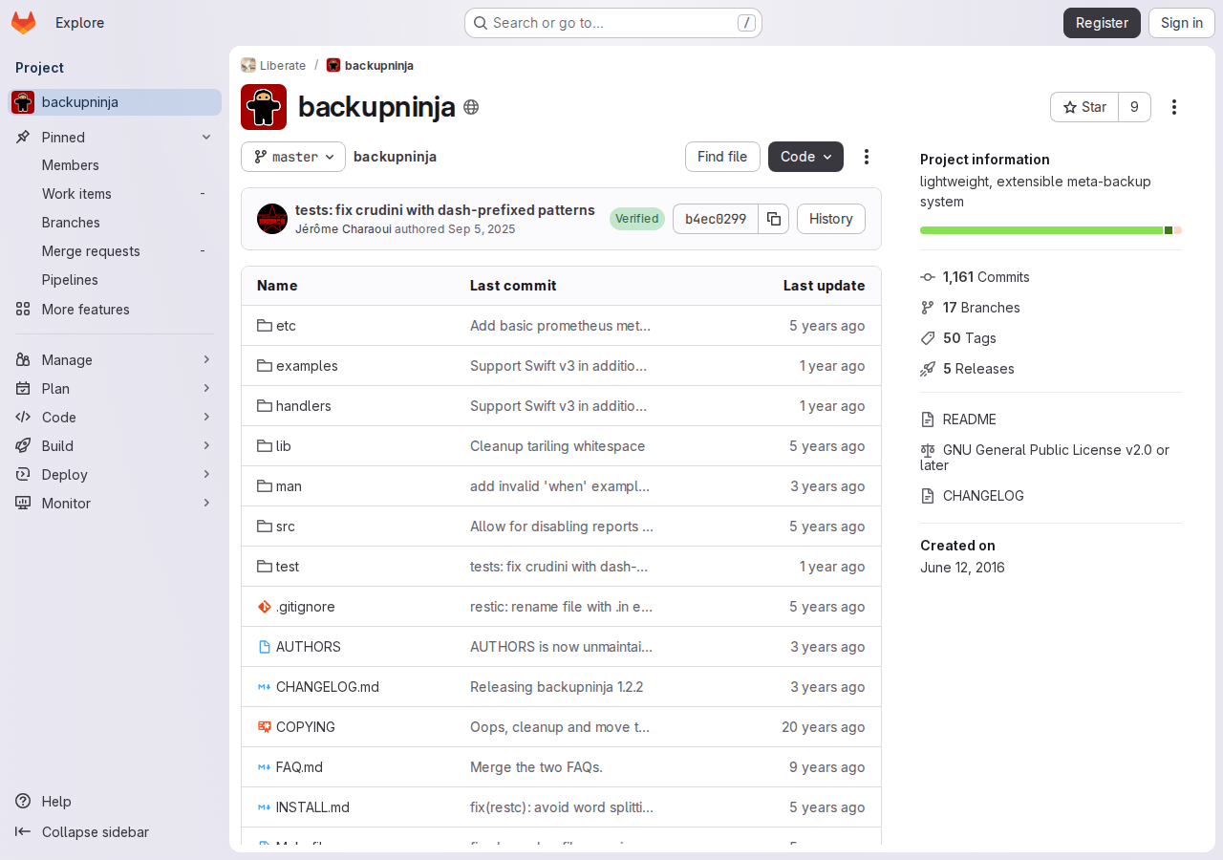Click the History button
This screenshot has height=860, width=1223.
[831, 219]
